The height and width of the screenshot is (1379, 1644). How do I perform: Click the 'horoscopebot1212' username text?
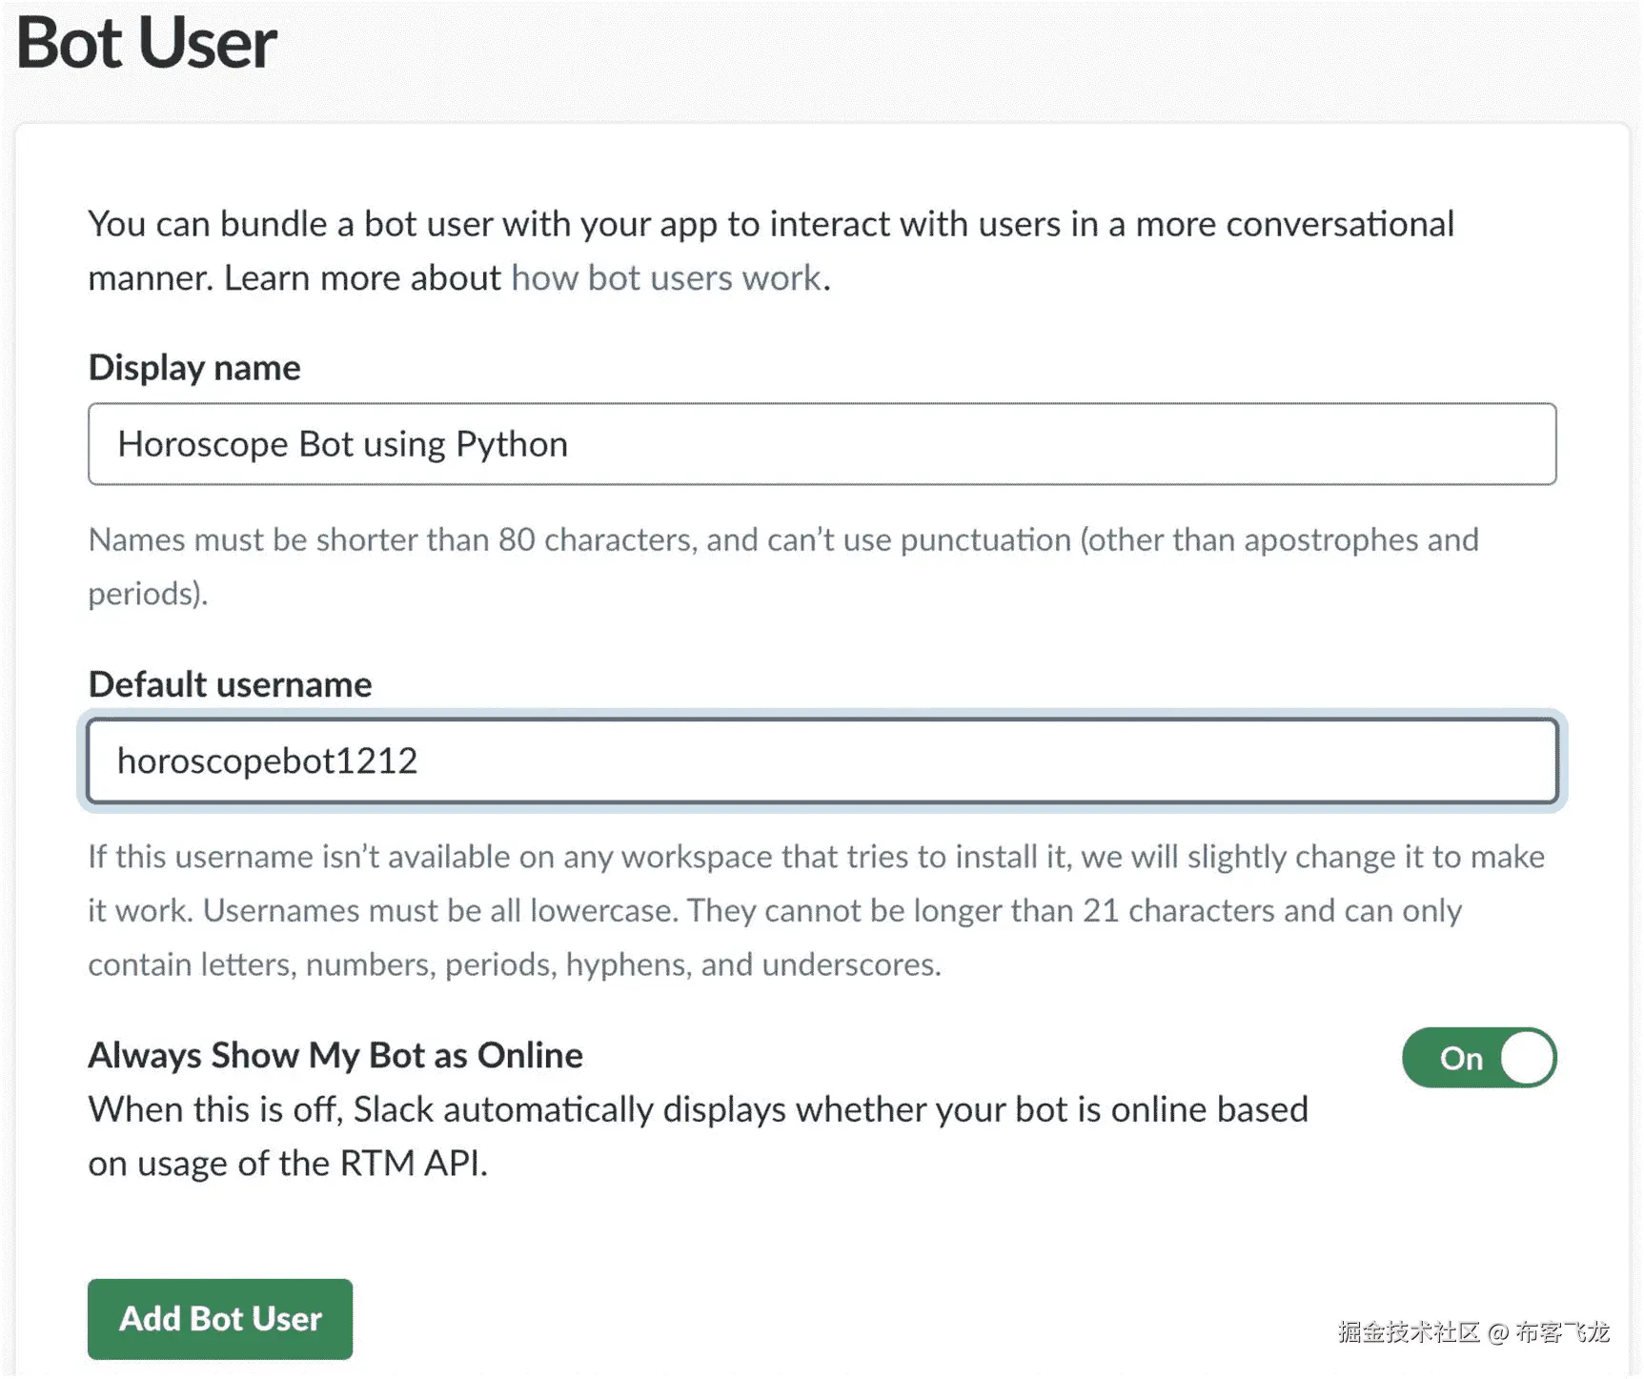tap(268, 760)
